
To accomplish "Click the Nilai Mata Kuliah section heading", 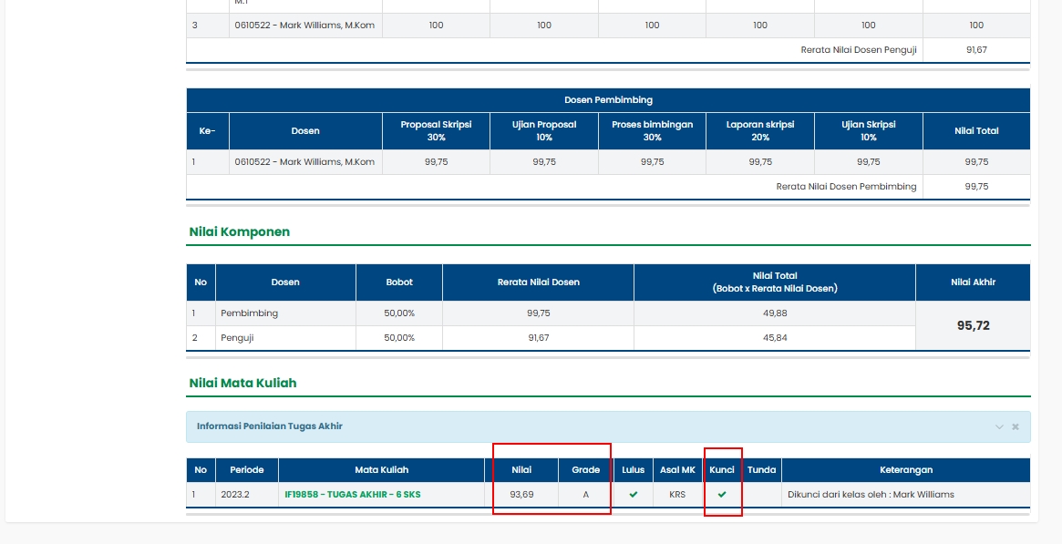I will [x=242, y=384].
